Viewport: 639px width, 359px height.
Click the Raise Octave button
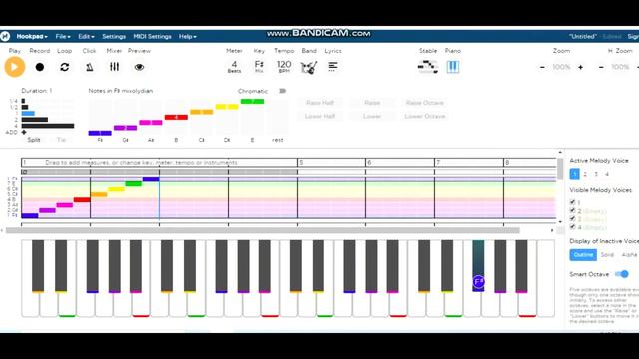[425, 103]
